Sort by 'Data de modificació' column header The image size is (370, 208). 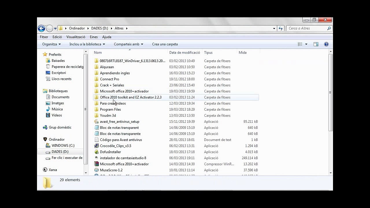click(x=184, y=53)
